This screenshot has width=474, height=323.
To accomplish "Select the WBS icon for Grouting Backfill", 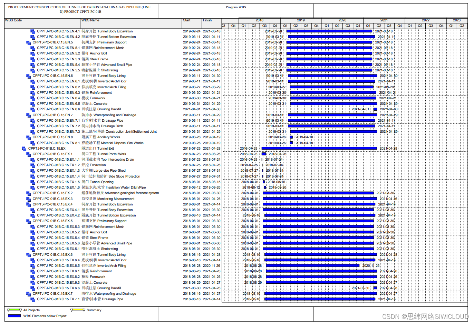I will [32, 109].
